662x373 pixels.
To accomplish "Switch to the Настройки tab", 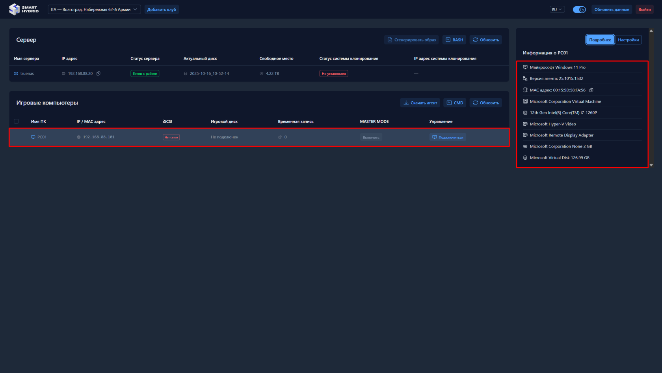I will [x=628, y=40].
